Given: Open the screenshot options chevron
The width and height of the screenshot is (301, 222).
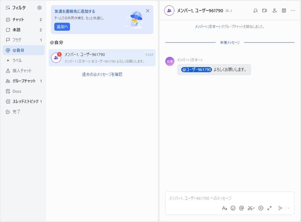Looking at the screenshot, I should 254,208.
